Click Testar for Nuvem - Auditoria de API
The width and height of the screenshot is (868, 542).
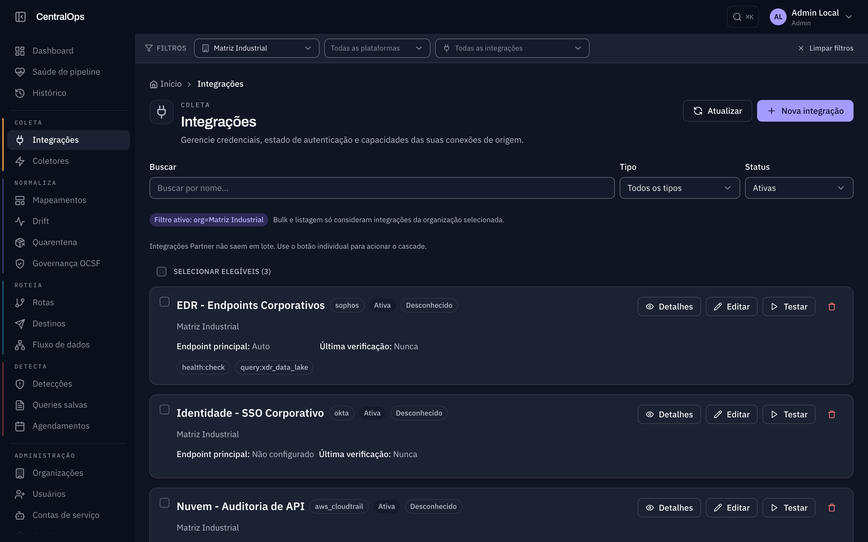click(x=789, y=508)
